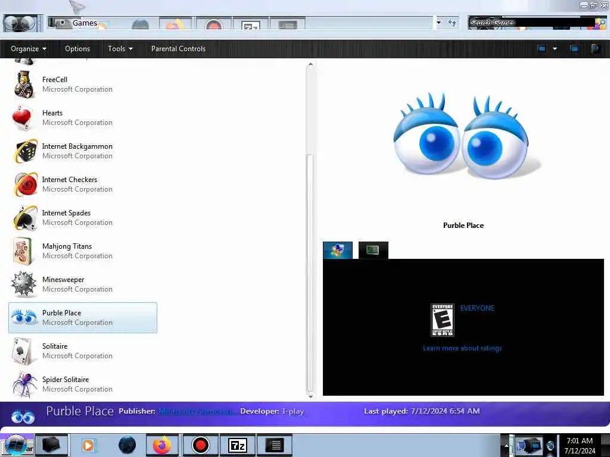Viewport: 610px width, 457px height.
Task: Click the taskbar clock showing 7:01 AM
Action: [580, 445]
